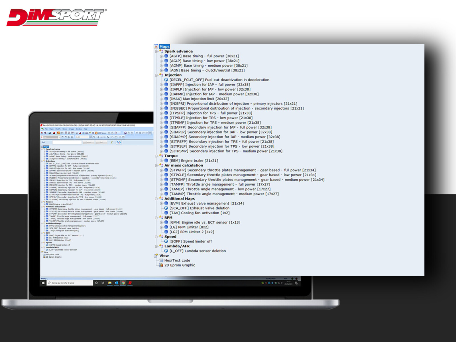Click the P icon beside SOFF Speed limiter off
456x342 pixels.
[166, 241]
